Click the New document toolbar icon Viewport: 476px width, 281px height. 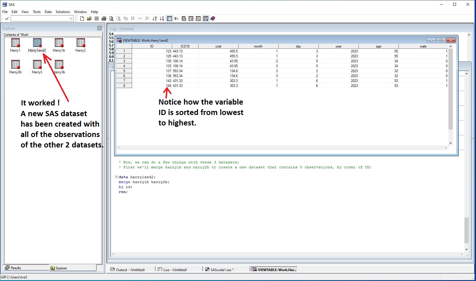82,19
